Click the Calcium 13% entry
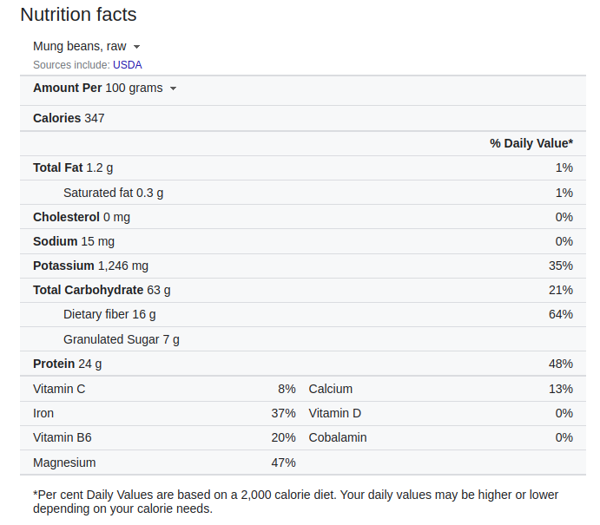 click(441, 389)
